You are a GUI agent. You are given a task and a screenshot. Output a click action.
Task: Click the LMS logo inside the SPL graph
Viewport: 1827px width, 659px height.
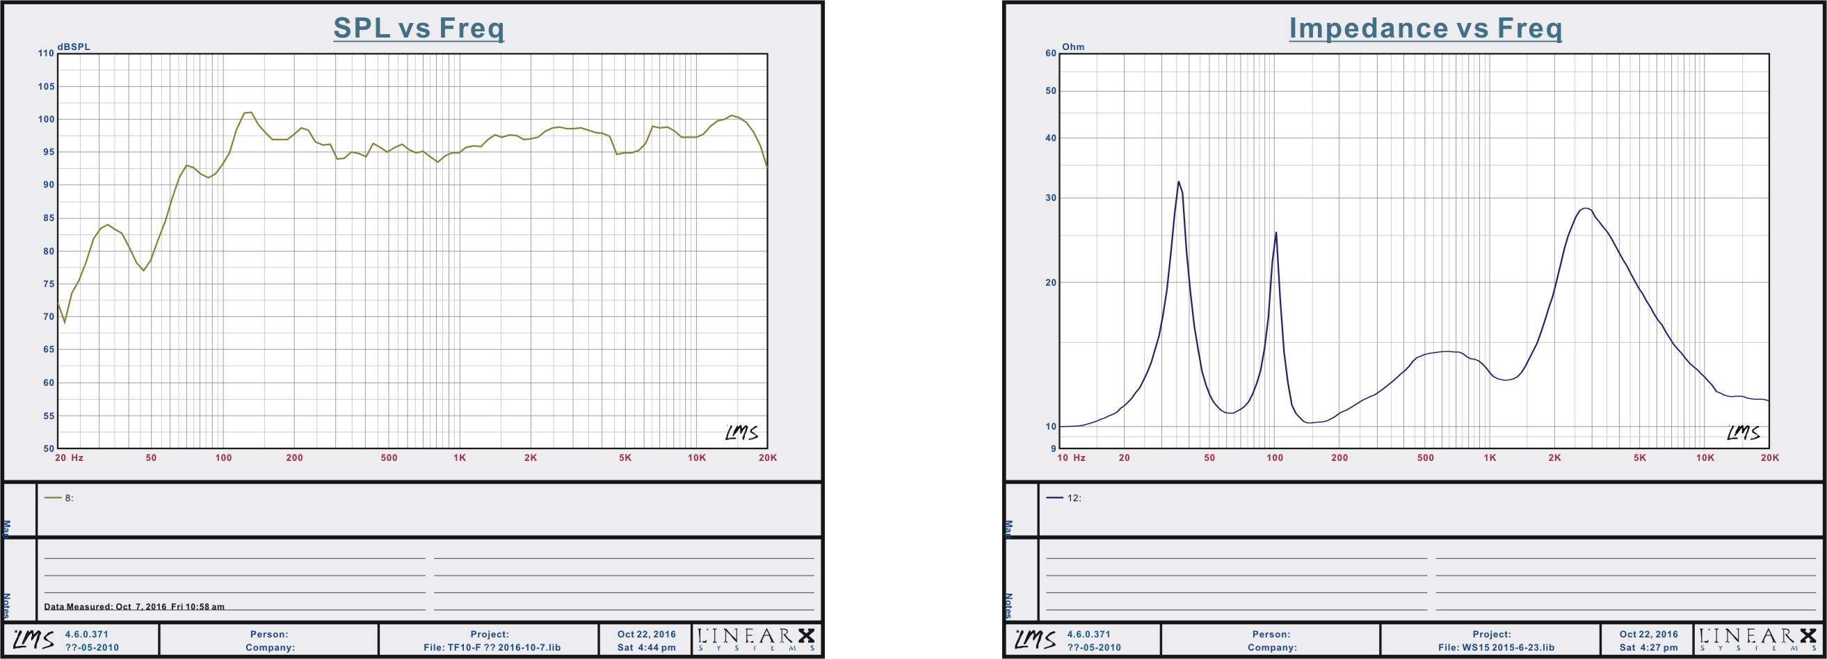(x=741, y=432)
